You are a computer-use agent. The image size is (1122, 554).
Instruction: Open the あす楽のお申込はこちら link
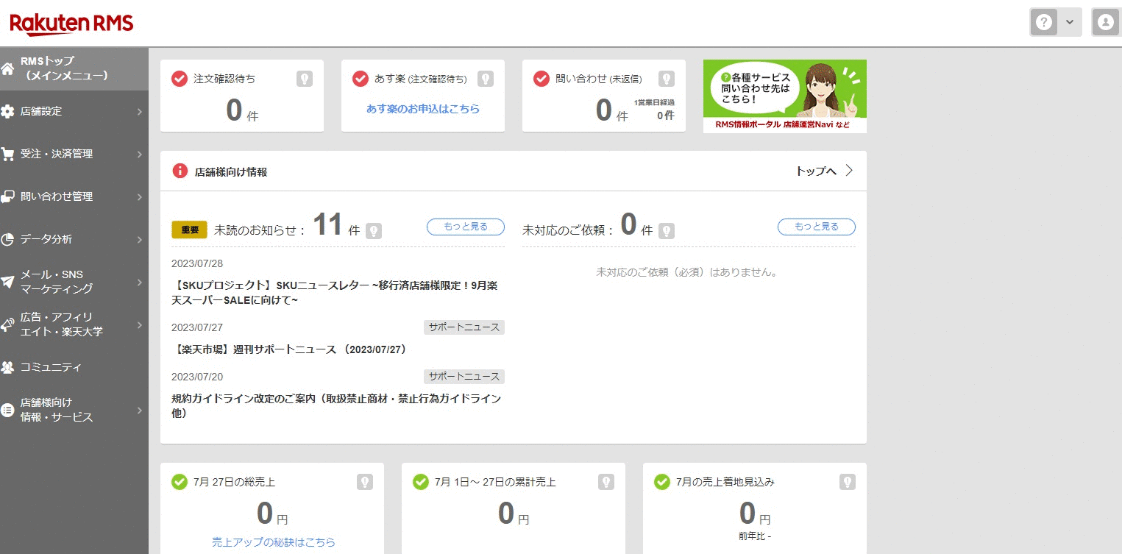pos(423,109)
